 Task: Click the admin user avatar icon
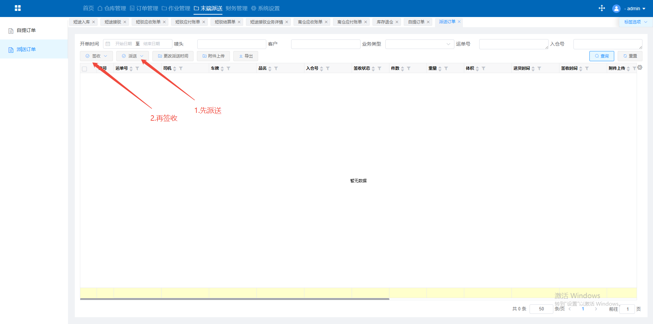[616, 8]
